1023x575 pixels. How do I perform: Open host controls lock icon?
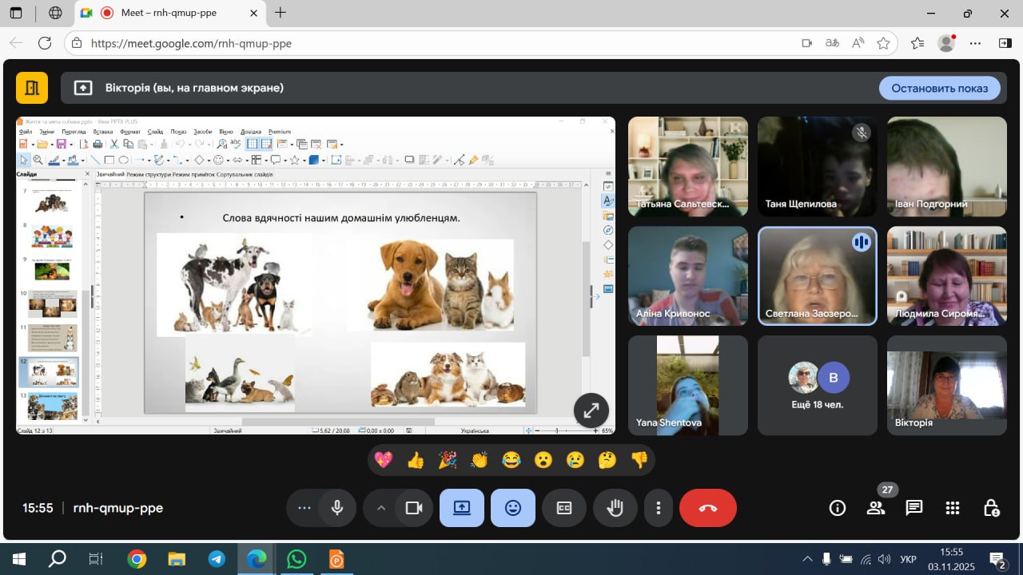click(991, 508)
